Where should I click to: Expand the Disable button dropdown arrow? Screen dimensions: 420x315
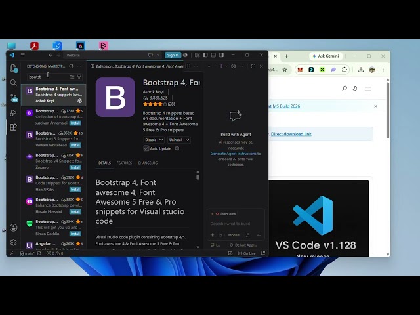tap(161, 140)
